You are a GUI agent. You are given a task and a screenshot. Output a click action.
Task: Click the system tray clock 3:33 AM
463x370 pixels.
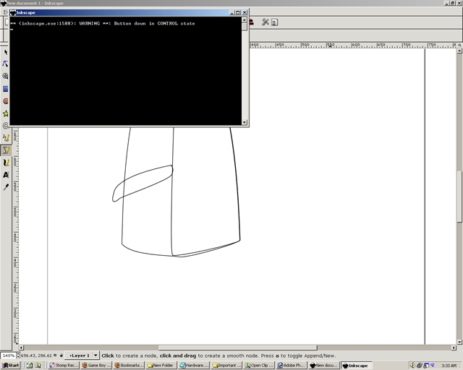click(449, 366)
